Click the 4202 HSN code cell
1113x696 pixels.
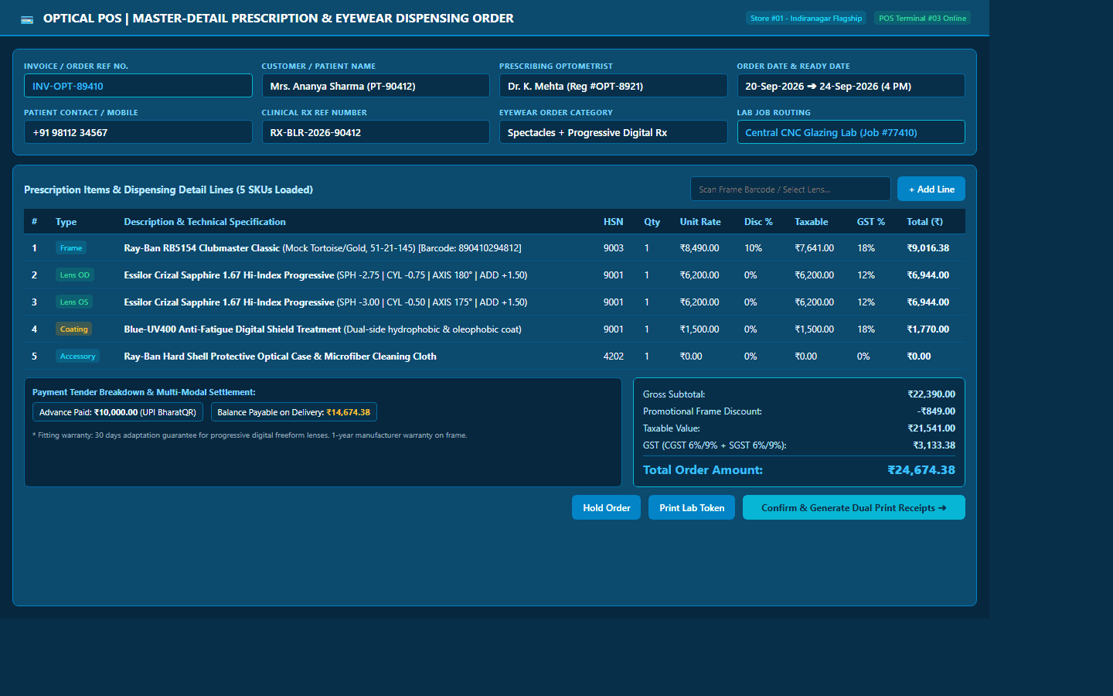pyautogui.click(x=614, y=357)
